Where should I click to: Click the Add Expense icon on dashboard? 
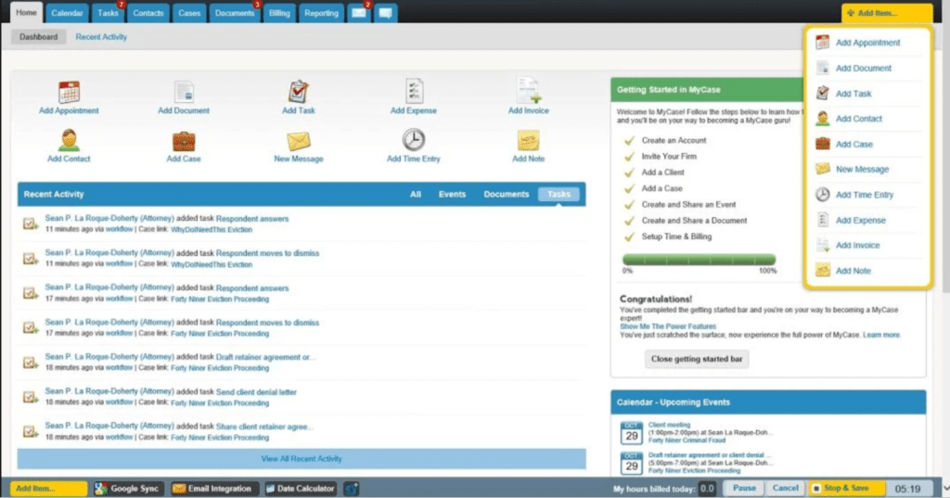point(414,92)
